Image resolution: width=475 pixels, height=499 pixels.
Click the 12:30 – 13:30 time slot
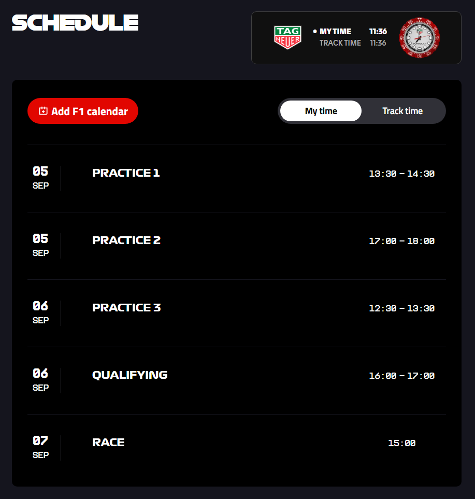(x=401, y=309)
